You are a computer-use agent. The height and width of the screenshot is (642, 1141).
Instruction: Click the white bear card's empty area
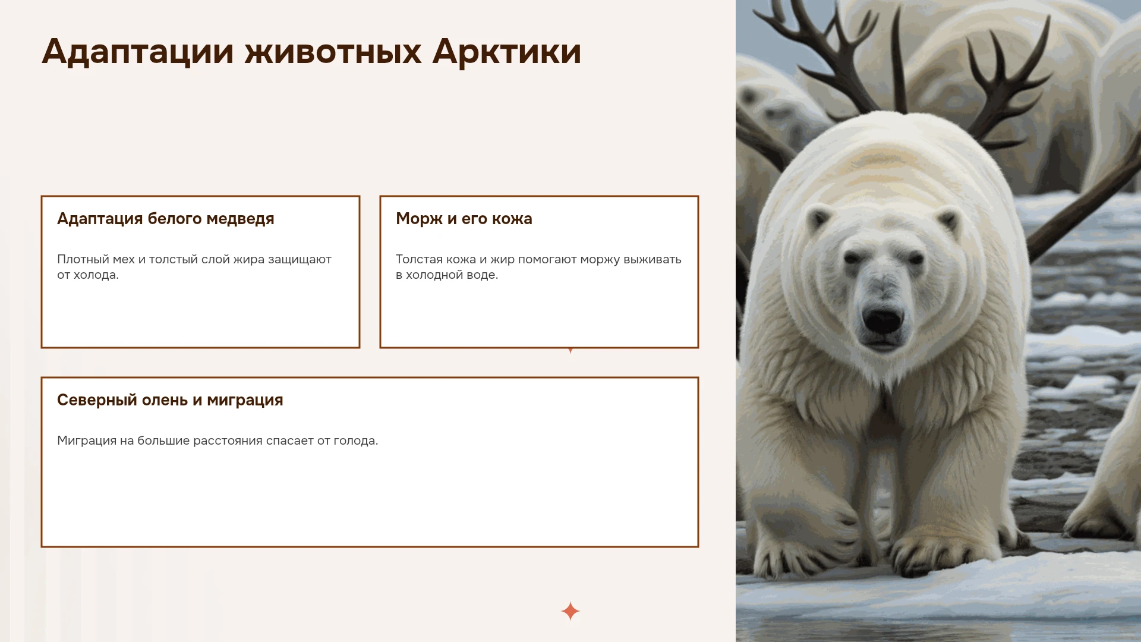[200, 315]
